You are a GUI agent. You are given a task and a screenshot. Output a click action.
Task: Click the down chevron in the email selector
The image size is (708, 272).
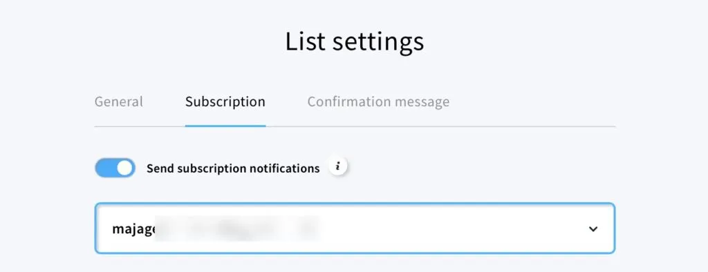593,229
